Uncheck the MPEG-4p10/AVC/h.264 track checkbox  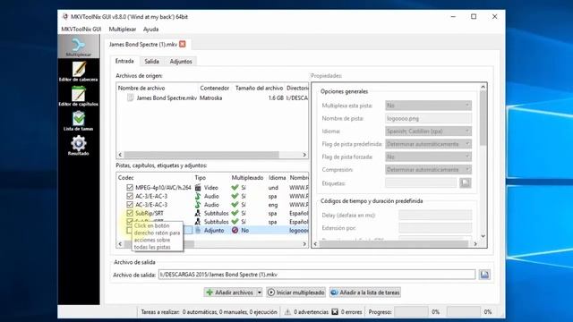(129, 187)
